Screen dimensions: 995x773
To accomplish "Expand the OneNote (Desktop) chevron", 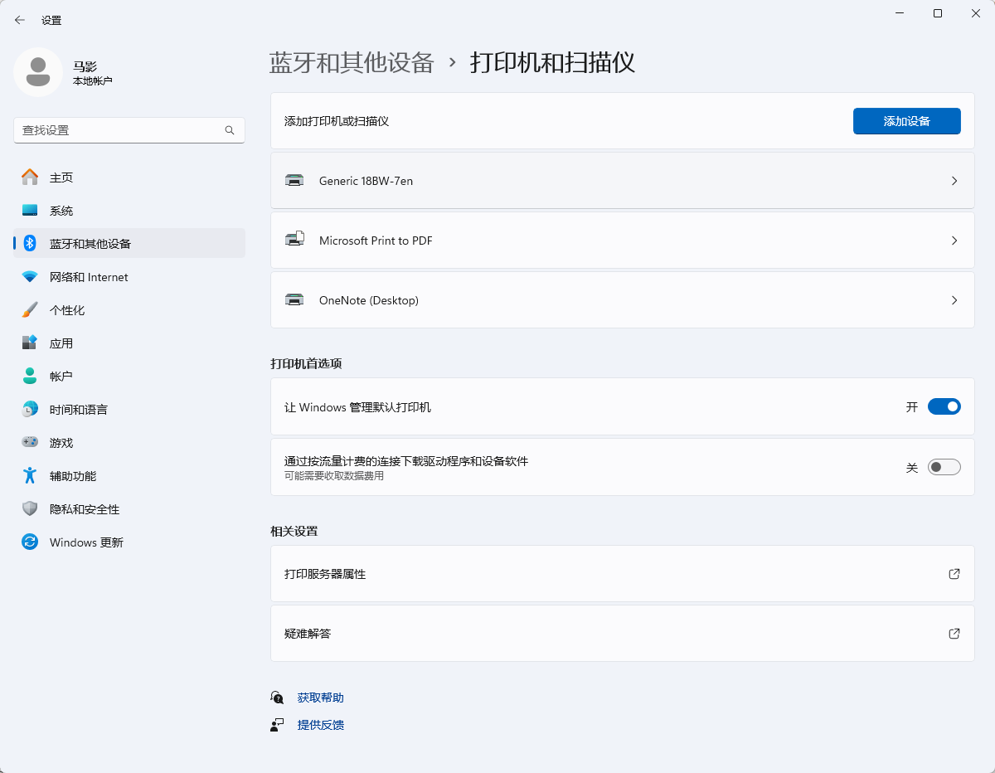I will (954, 300).
